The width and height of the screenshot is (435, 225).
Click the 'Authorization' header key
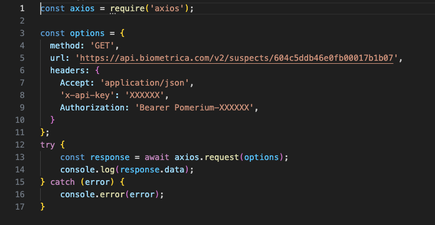pos(92,107)
